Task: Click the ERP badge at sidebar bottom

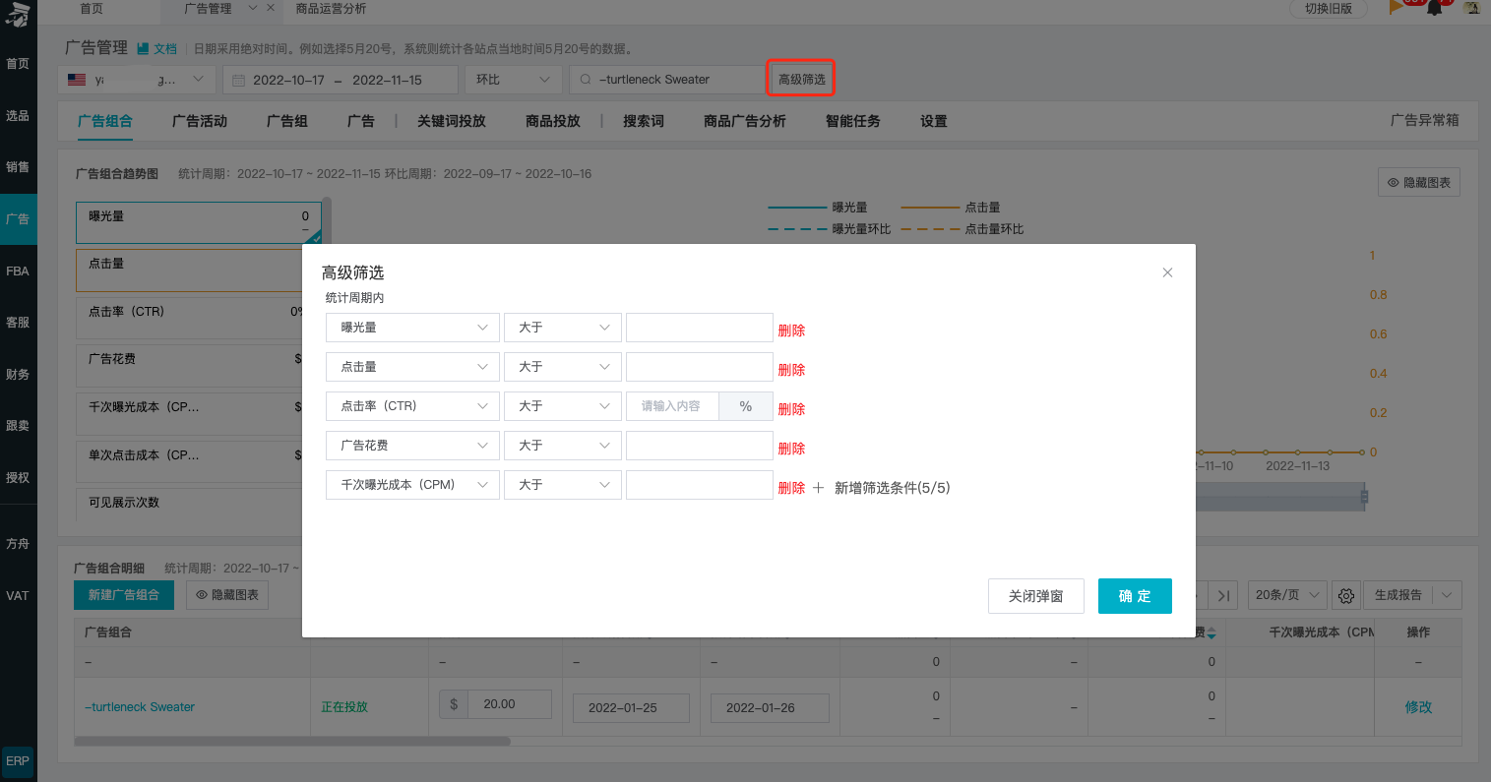Action: (x=18, y=760)
